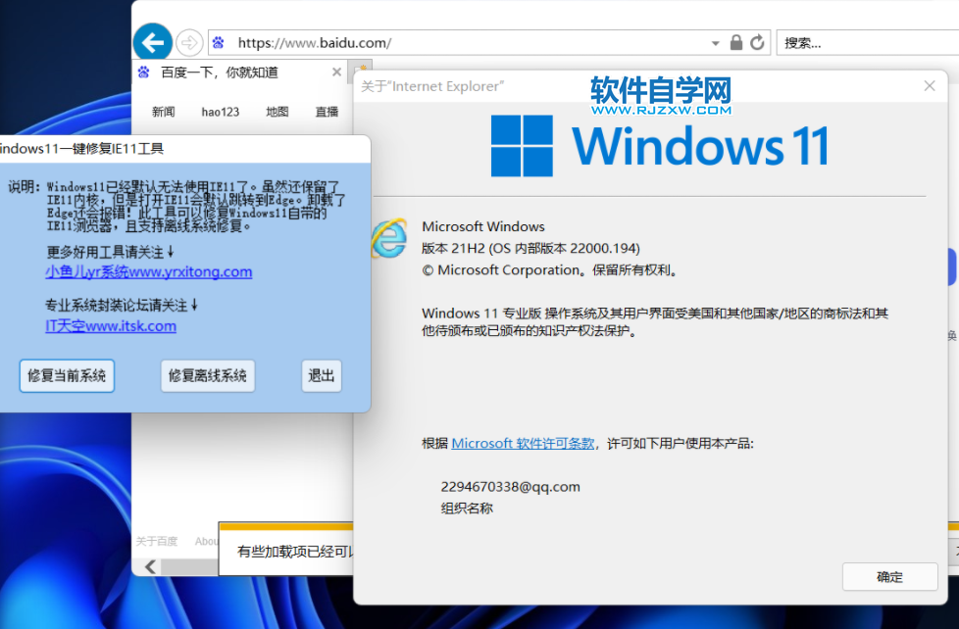Click the 有些加载项 notification bar text

pyautogui.click(x=295, y=552)
